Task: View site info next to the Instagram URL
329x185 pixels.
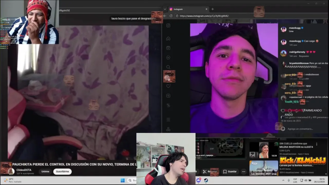Action: click(x=177, y=16)
